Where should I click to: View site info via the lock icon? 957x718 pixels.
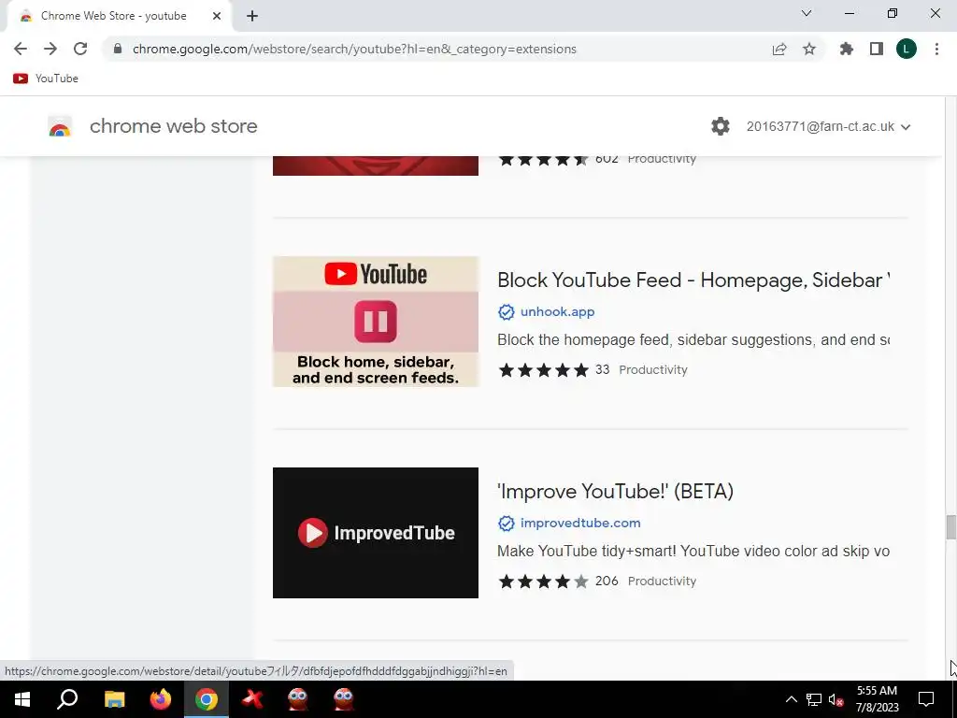118,49
